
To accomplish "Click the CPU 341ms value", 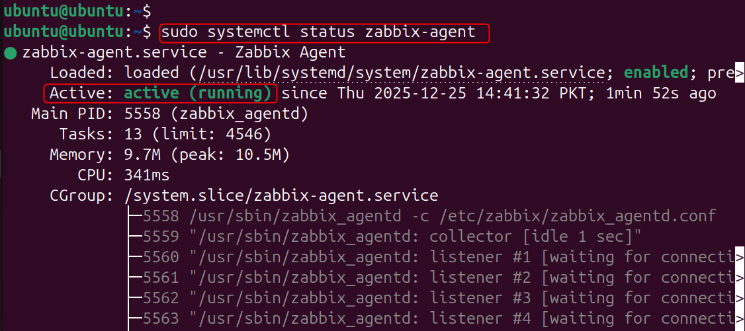I will [147, 176].
